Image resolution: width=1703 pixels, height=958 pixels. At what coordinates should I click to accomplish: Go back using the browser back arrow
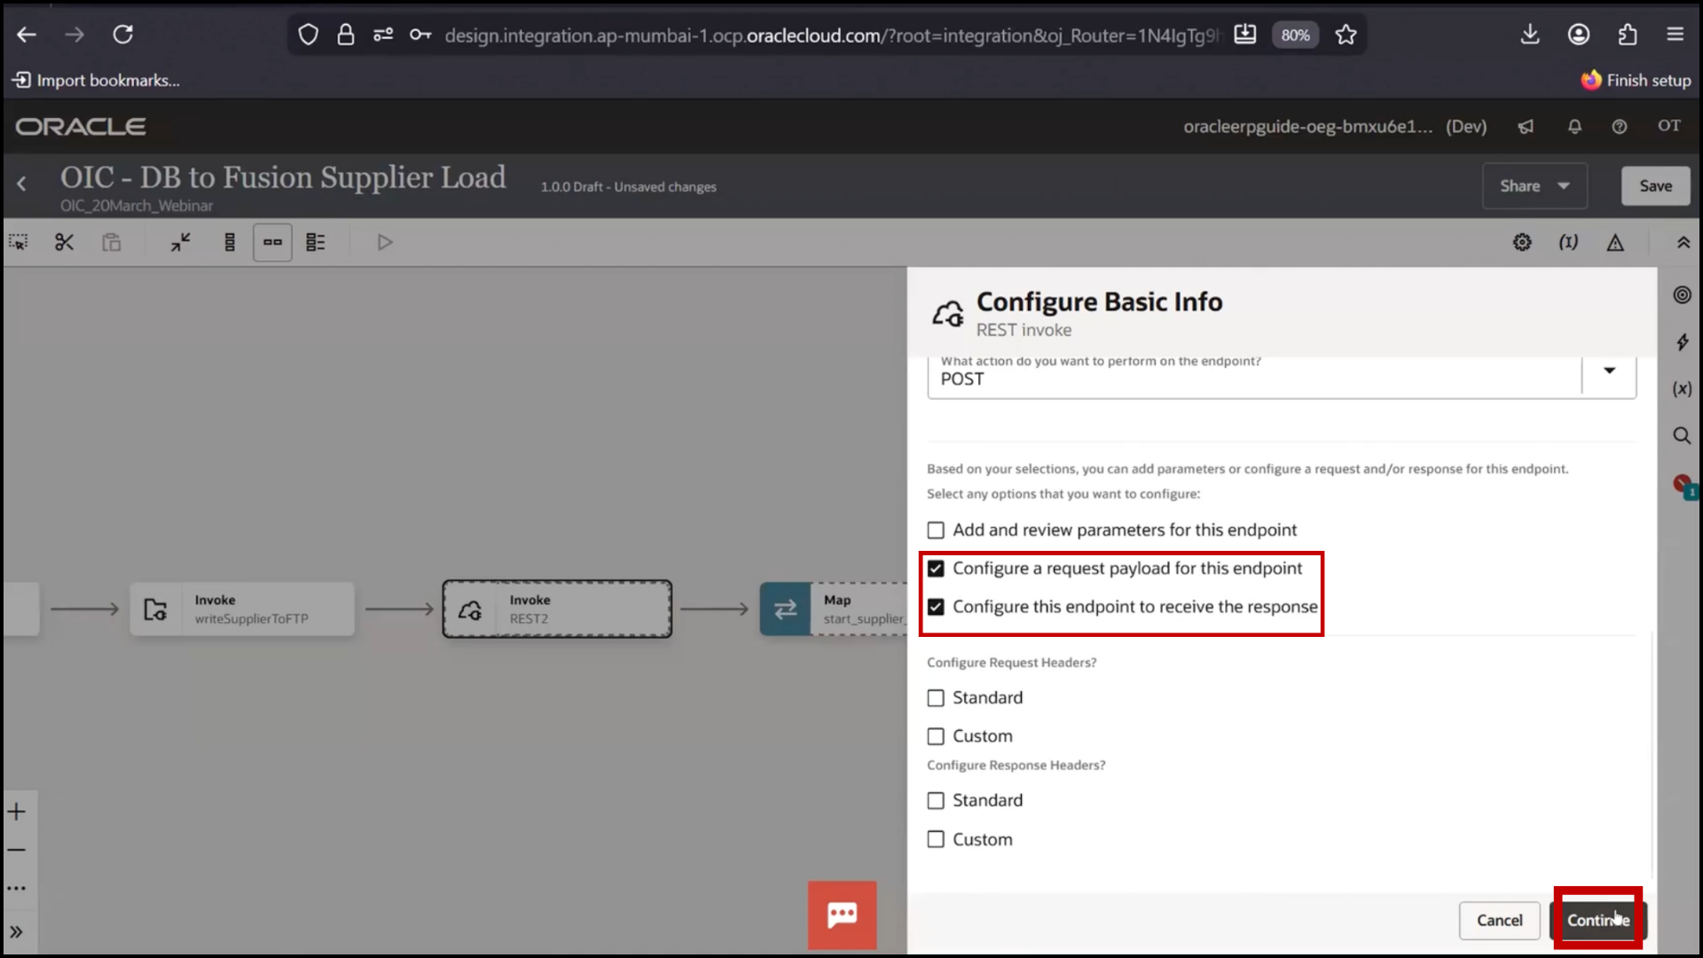pyautogui.click(x=27, y=35)
